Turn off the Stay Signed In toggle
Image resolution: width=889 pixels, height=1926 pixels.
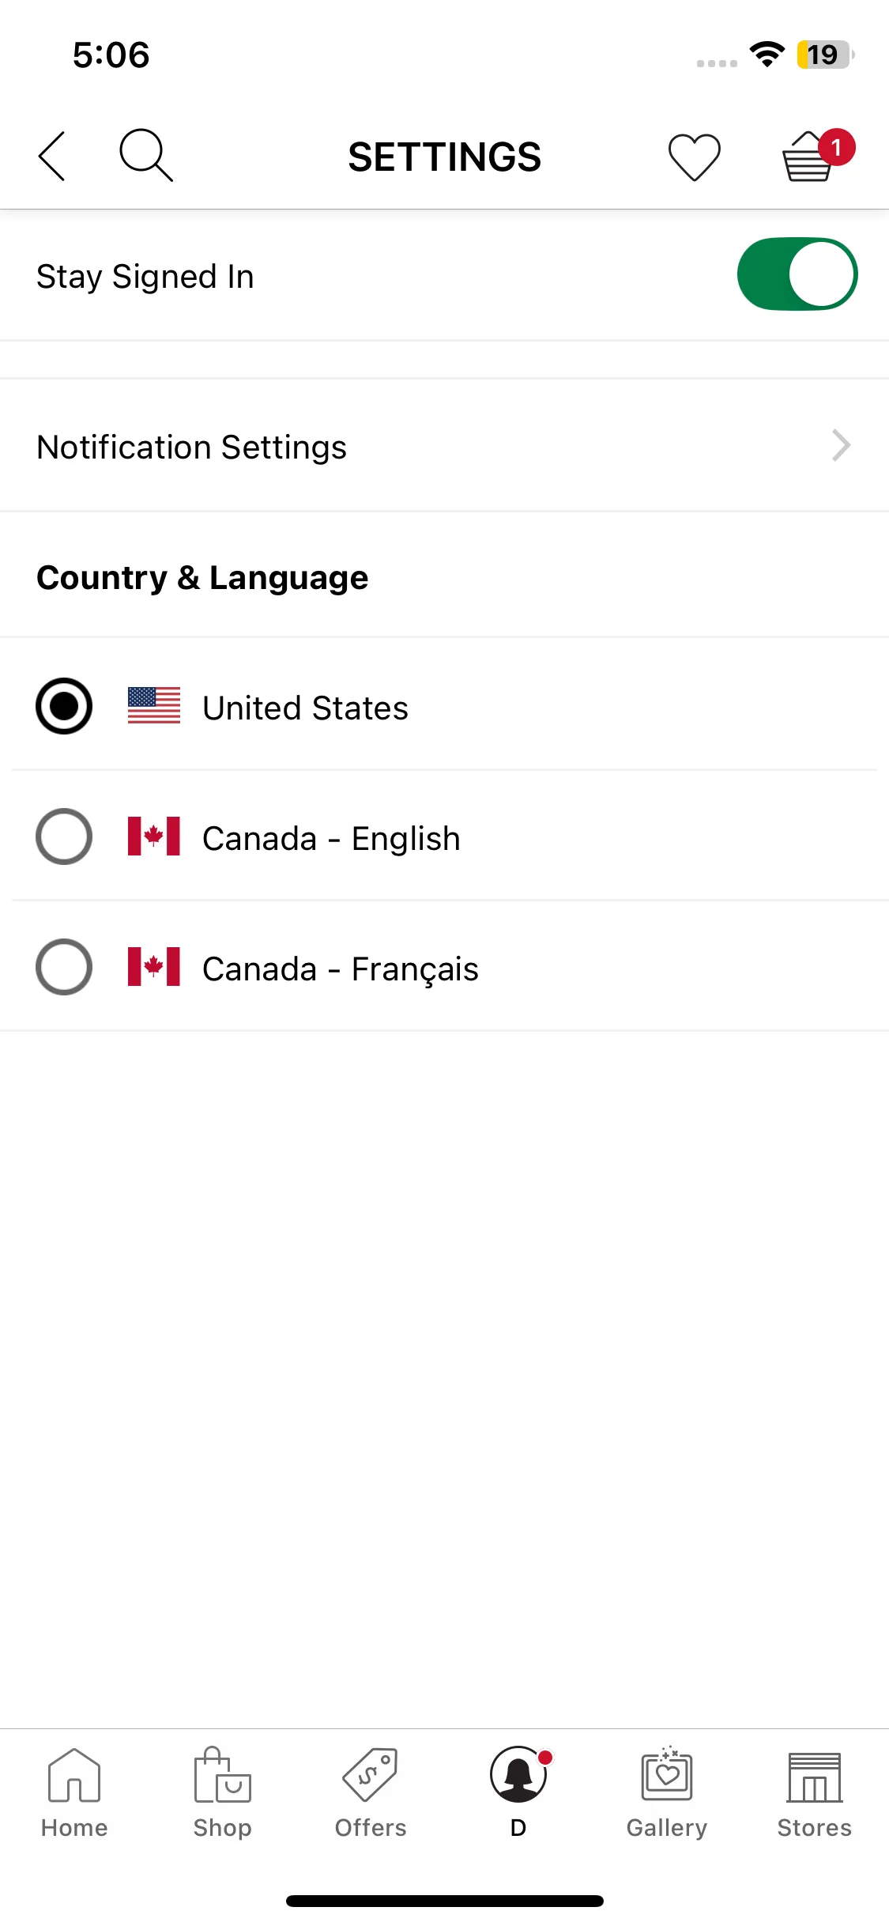click(797, 274)
